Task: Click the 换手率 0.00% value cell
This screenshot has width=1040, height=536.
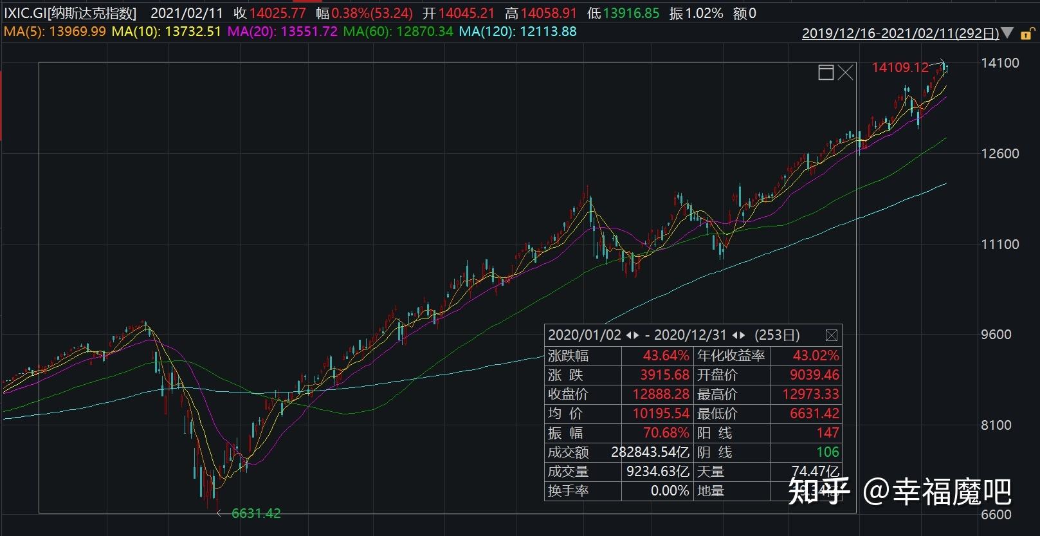Action: tap(658, 491)
